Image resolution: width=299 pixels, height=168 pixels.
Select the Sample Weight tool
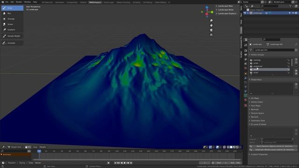point(13,36)
